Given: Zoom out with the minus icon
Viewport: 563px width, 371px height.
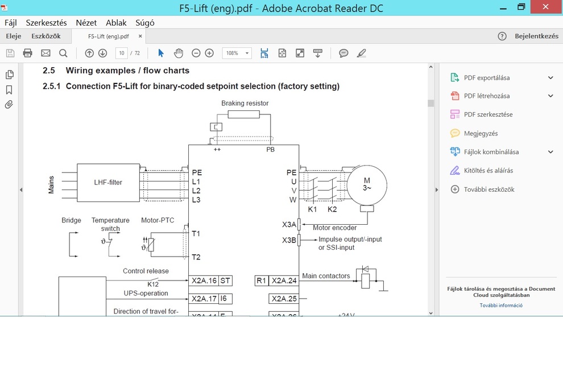Looking at the screenshot, I should pyautogui.click(x=196, y=53).
